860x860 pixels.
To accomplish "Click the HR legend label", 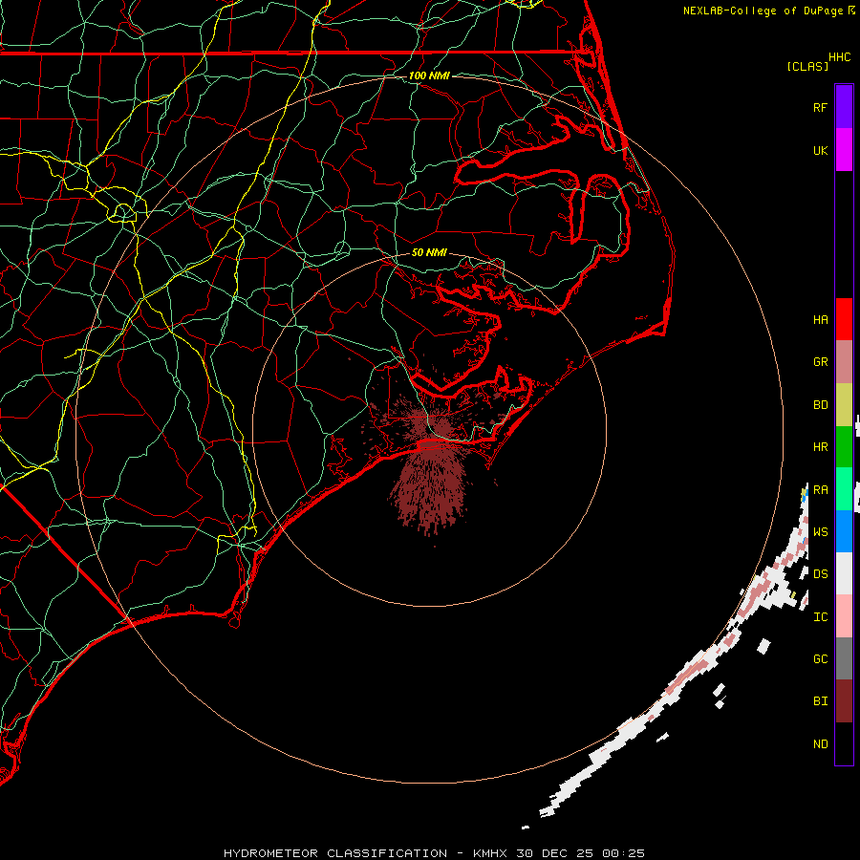I will 820,447.
